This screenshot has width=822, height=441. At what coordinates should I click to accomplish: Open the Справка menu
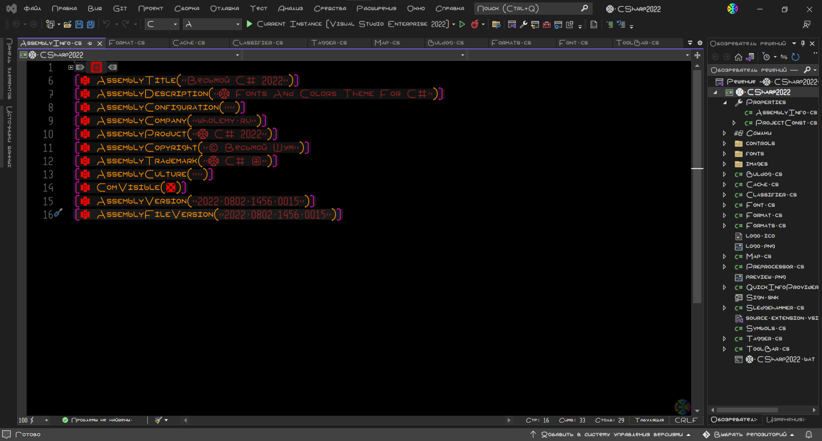(450, 9)
